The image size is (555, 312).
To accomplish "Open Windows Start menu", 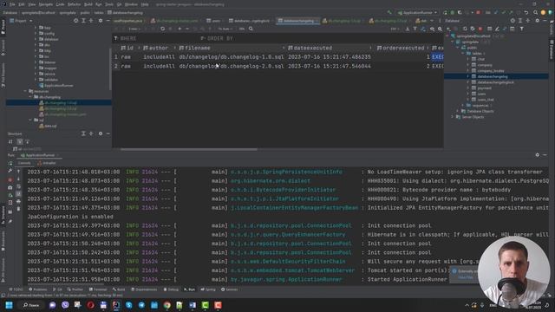I will pos(9,305).
